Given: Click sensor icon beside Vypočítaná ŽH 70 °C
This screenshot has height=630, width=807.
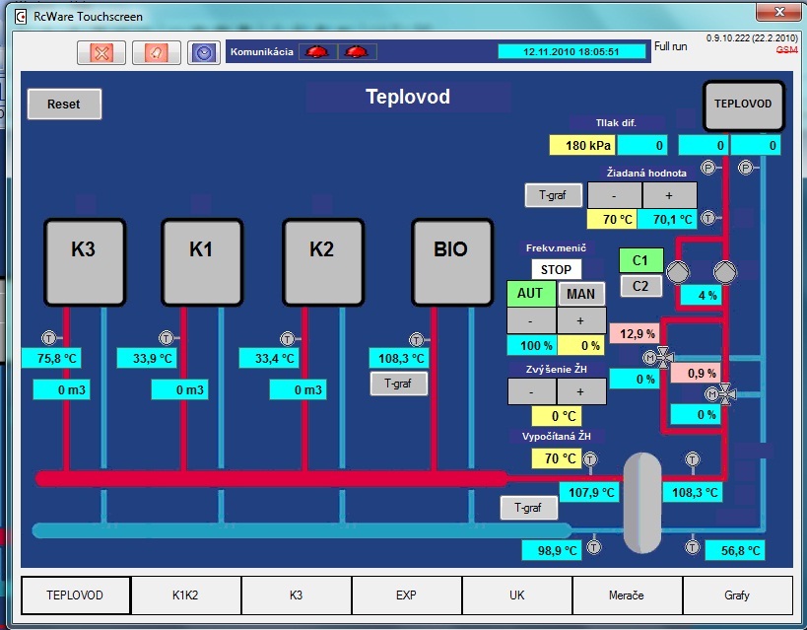Looking at the screenshot, I should pyautogui.click(x=590, y=458).
